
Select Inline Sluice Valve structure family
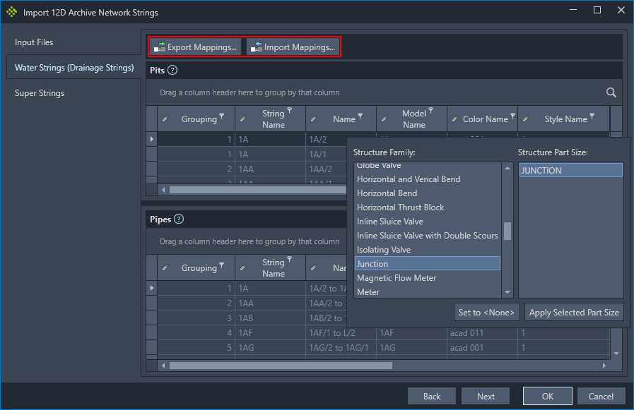pos(428,222)
